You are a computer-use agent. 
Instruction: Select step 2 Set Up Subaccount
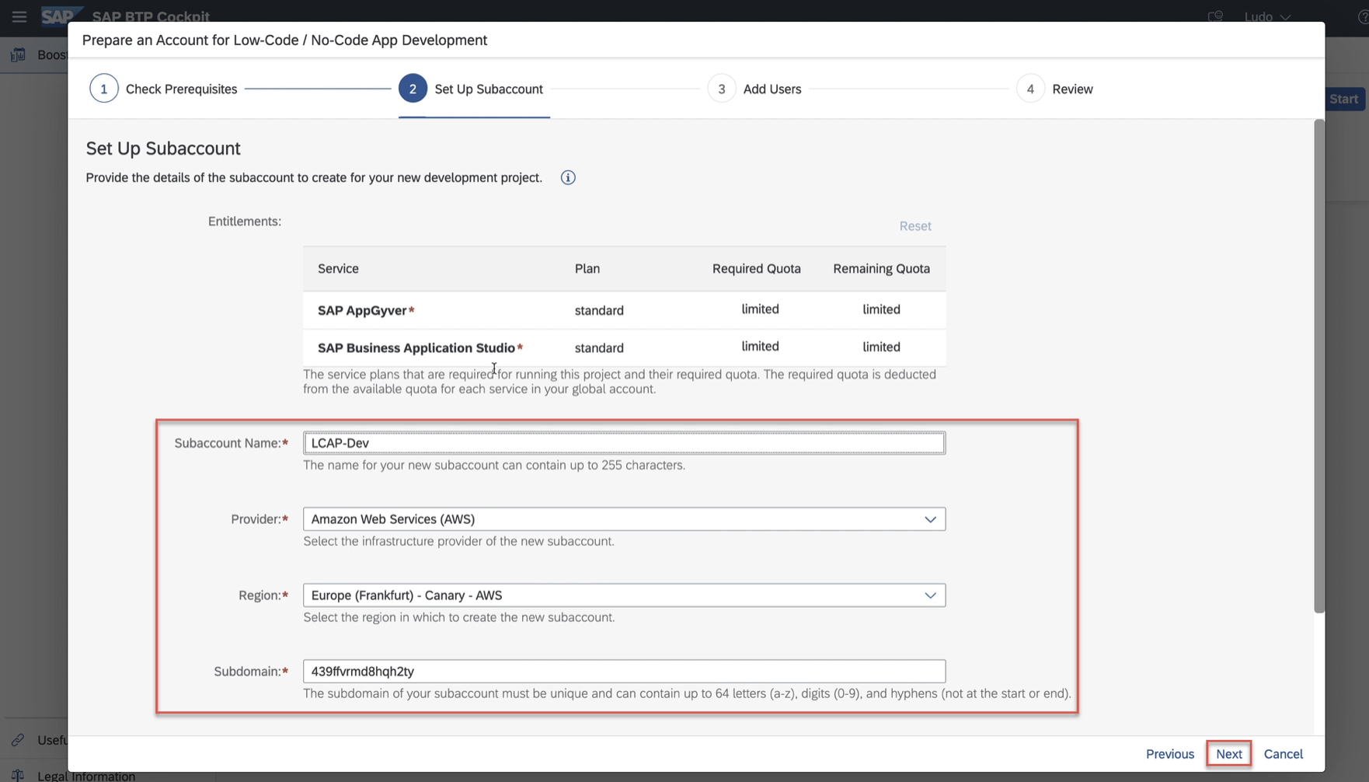(471, 89)
